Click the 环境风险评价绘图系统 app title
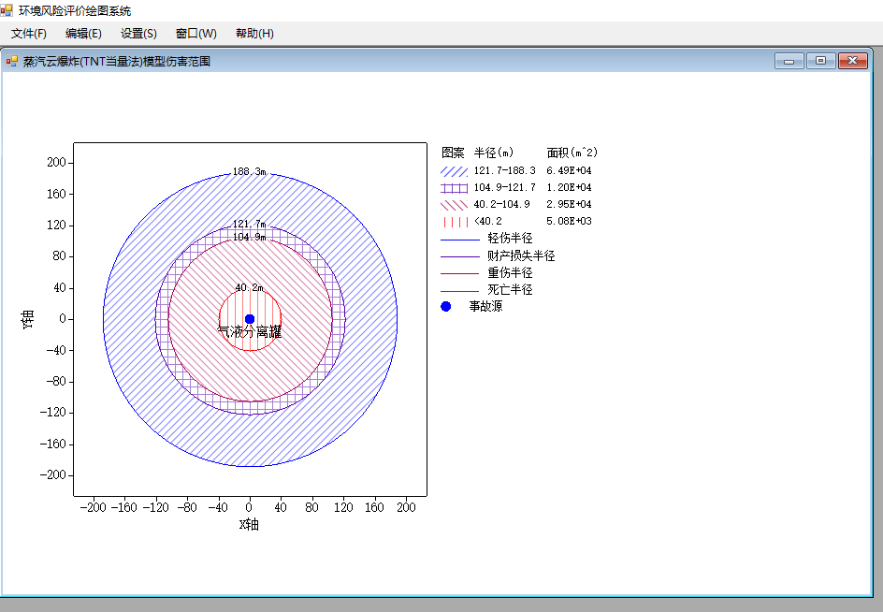The height and width of the screenshot is (612, 883). (74, 10)
